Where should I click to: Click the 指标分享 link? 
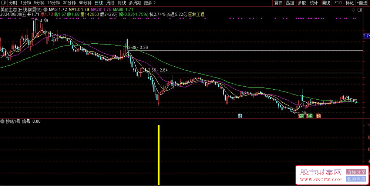pos(356,172)
